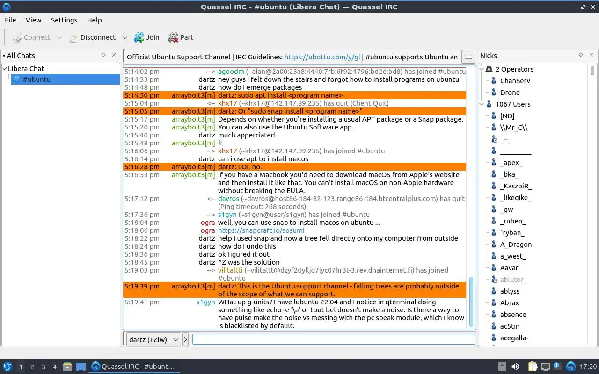
Task: Collapse the Libera Chat network tree
Action: (5, 68)
